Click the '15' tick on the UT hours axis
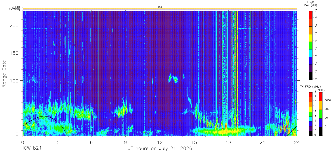Viewport: 334px width, 154px height. (194, 142)
